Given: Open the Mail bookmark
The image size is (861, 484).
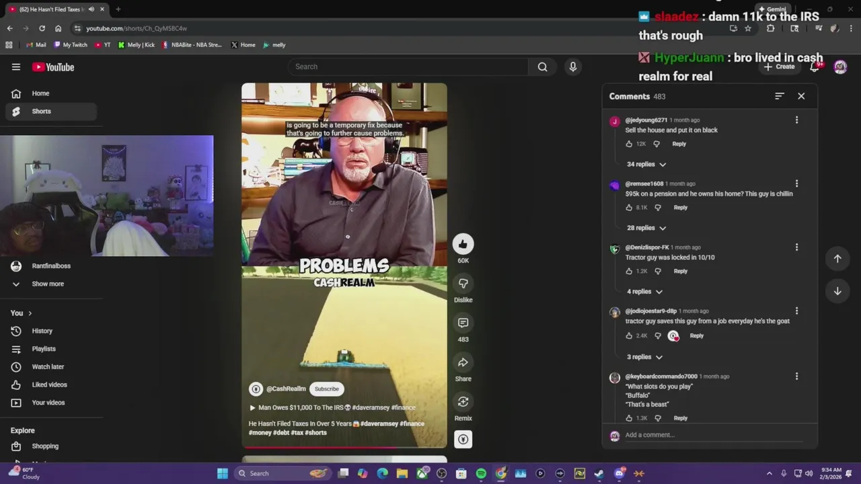Looking at the screenshot, I should (x=36, y=45).
